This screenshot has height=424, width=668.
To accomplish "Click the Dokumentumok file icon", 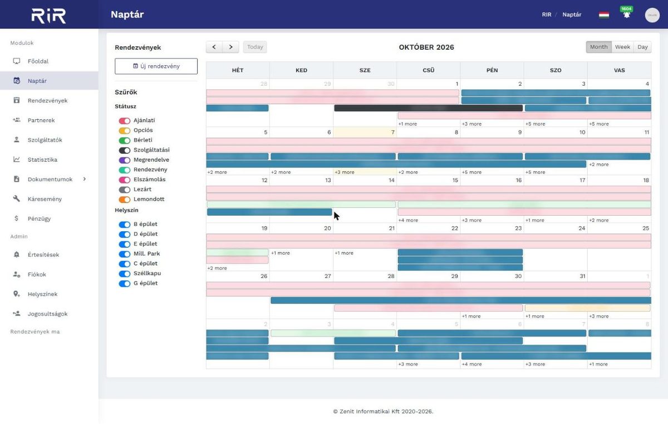I will point(17,179).
